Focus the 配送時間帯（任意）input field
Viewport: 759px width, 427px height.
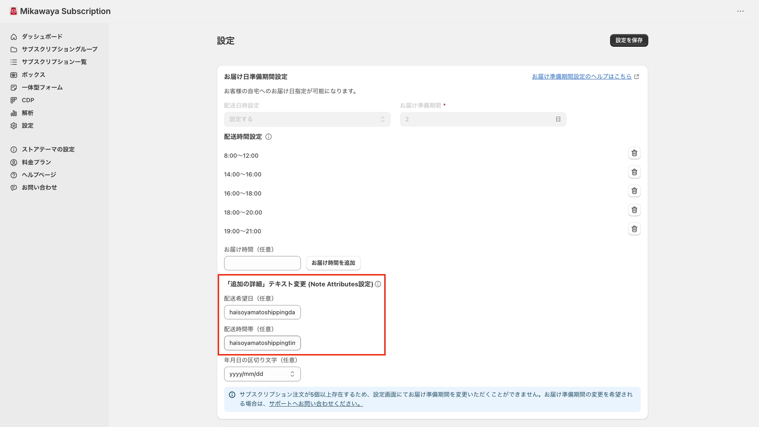[x=262, y=343]
